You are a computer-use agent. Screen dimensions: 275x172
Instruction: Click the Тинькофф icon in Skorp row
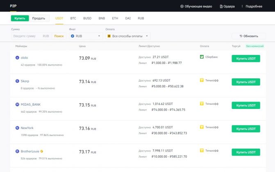click(x=202, y=80)
